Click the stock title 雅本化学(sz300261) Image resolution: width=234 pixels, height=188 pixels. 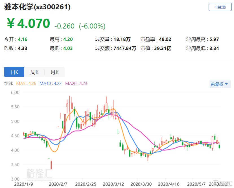click(x=37, y=7)
